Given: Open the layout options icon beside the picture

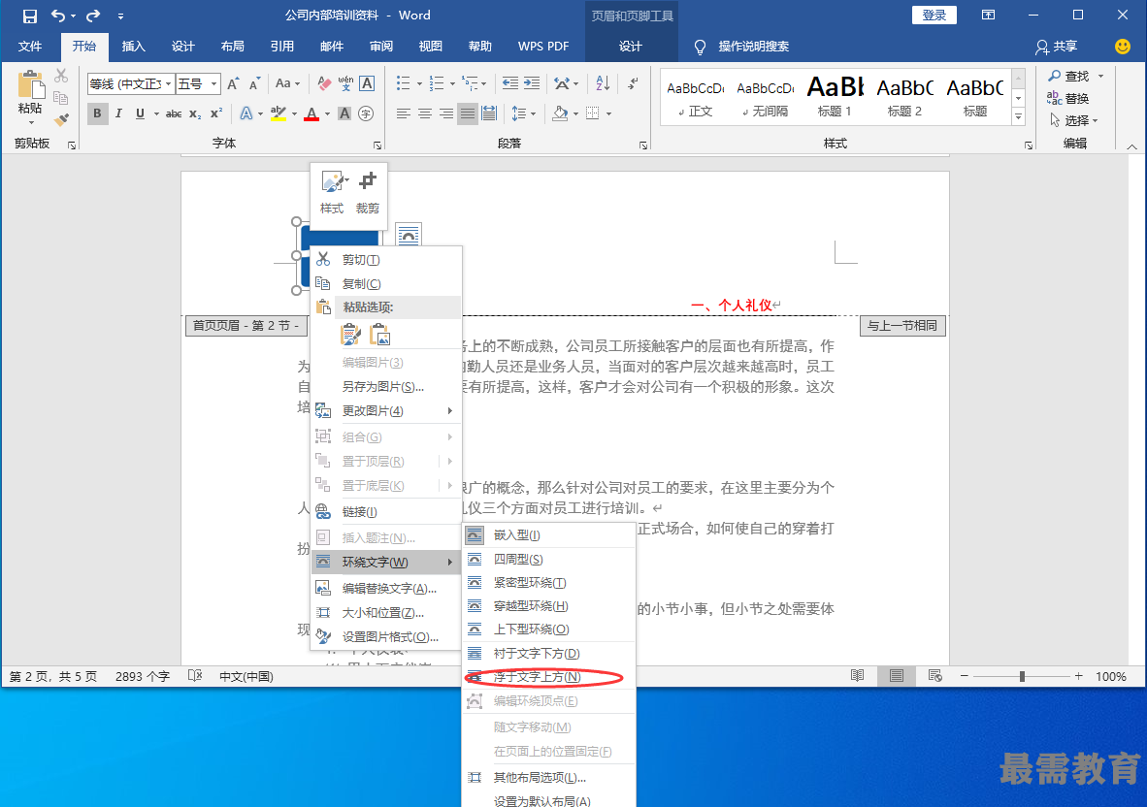Looking at the screenshot, I should coord(409,236).
